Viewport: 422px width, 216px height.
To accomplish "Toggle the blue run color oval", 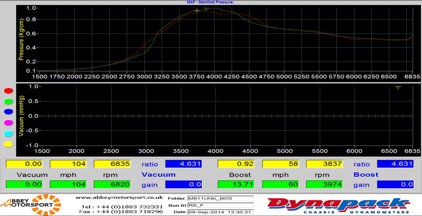I will pyautogui.click(x=8, y=112).
